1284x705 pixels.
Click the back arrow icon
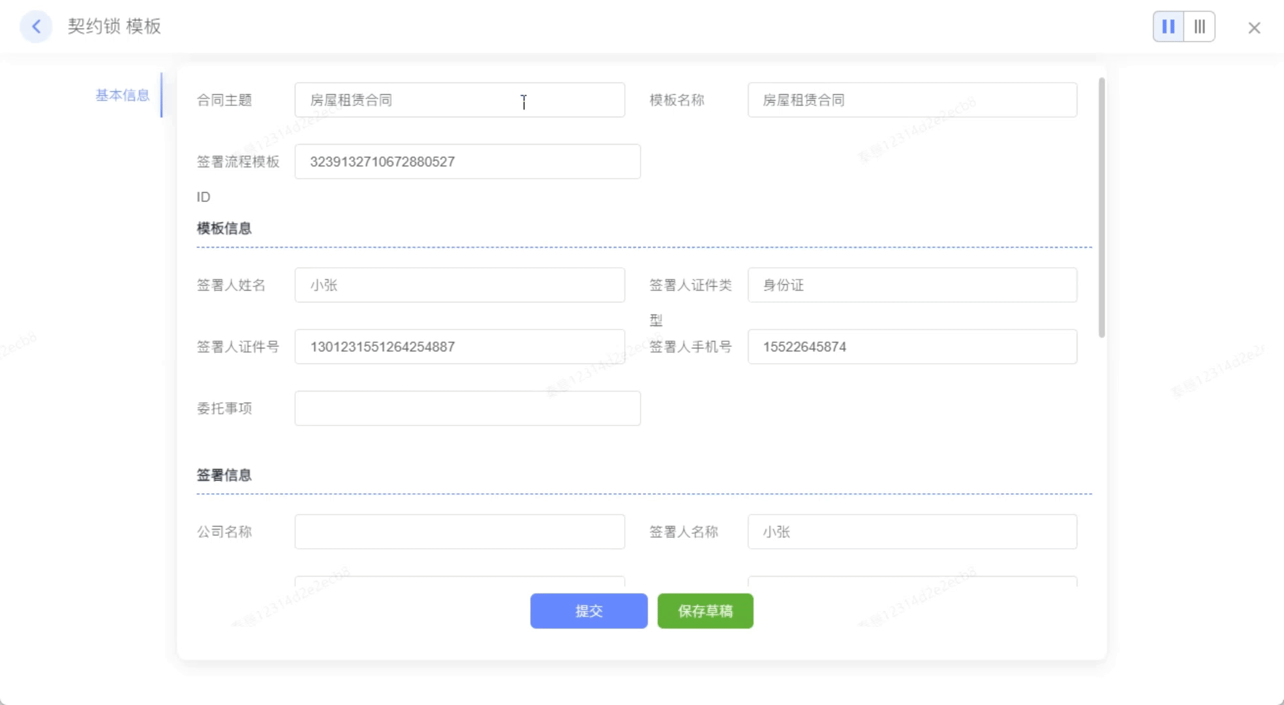point(36,27)
